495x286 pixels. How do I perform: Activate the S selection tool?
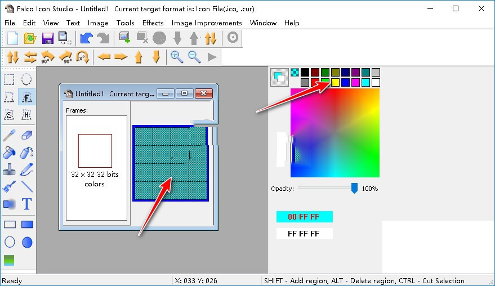[x=9, y=114]
